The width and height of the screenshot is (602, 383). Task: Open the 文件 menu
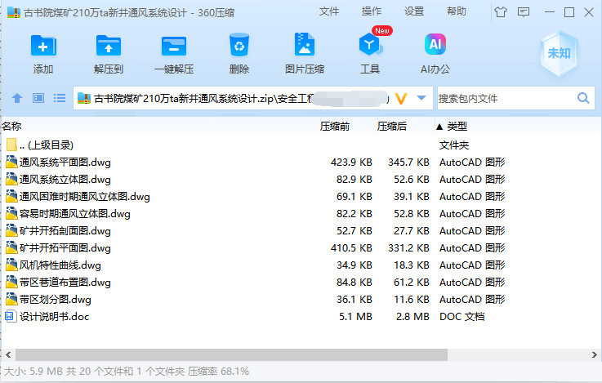point(329,11)
